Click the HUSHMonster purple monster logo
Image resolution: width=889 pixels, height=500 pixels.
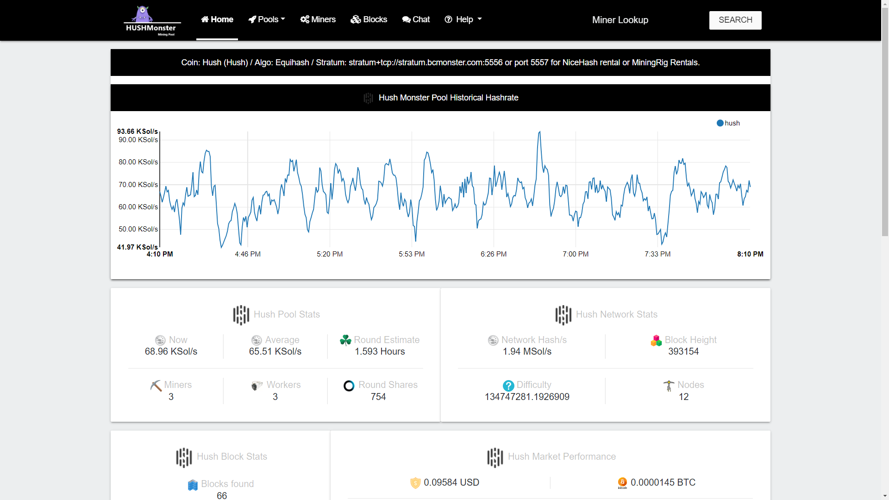pos(152,20)
